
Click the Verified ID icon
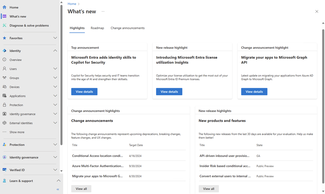pos(4,170)
